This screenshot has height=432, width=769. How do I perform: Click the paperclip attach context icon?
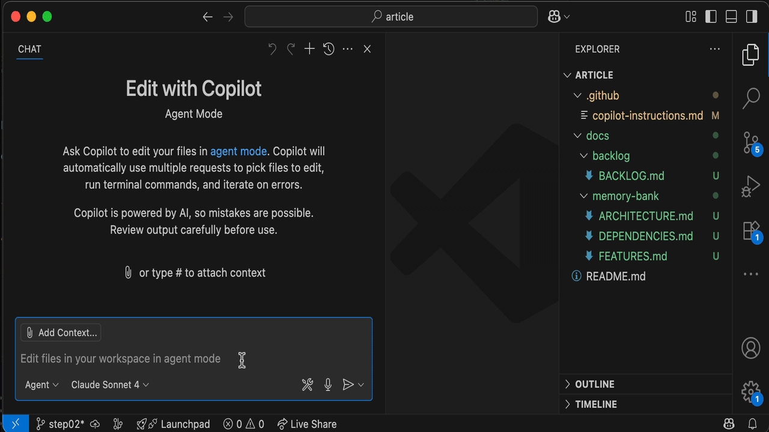[x=128, y=272]
